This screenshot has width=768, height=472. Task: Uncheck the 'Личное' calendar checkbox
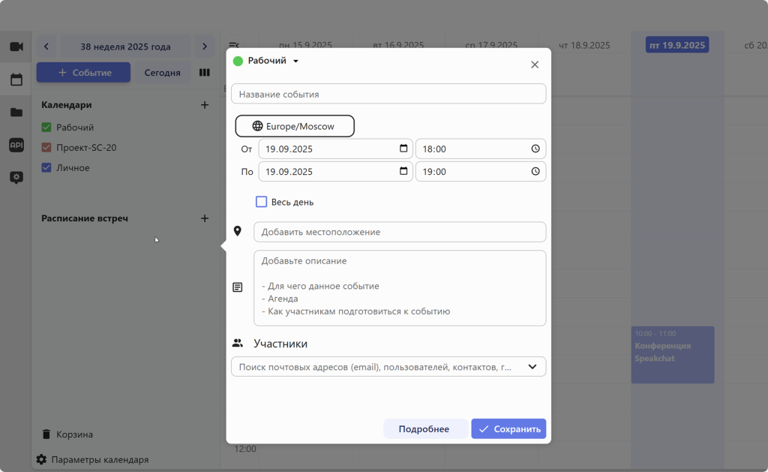pos(46,167)
